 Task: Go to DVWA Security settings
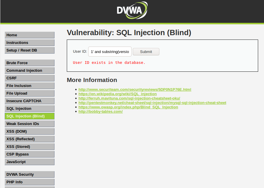coord(29,174)
